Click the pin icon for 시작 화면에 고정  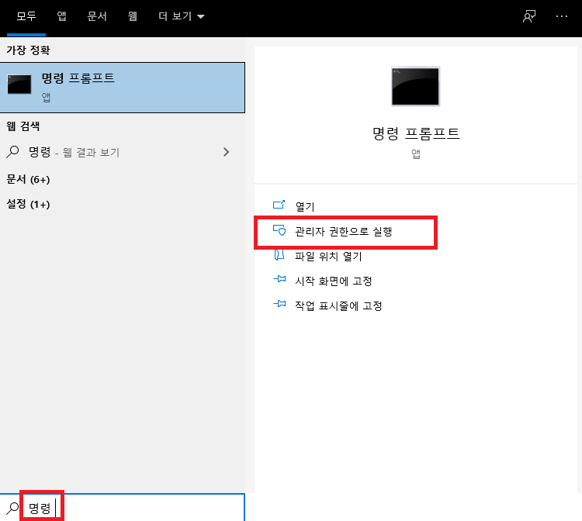tap(279, 279)
